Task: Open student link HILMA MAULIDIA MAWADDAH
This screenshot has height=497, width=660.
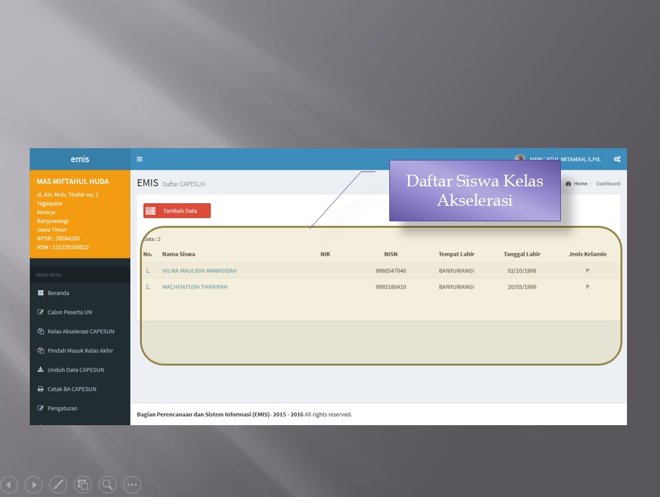Action: point(199,271)
